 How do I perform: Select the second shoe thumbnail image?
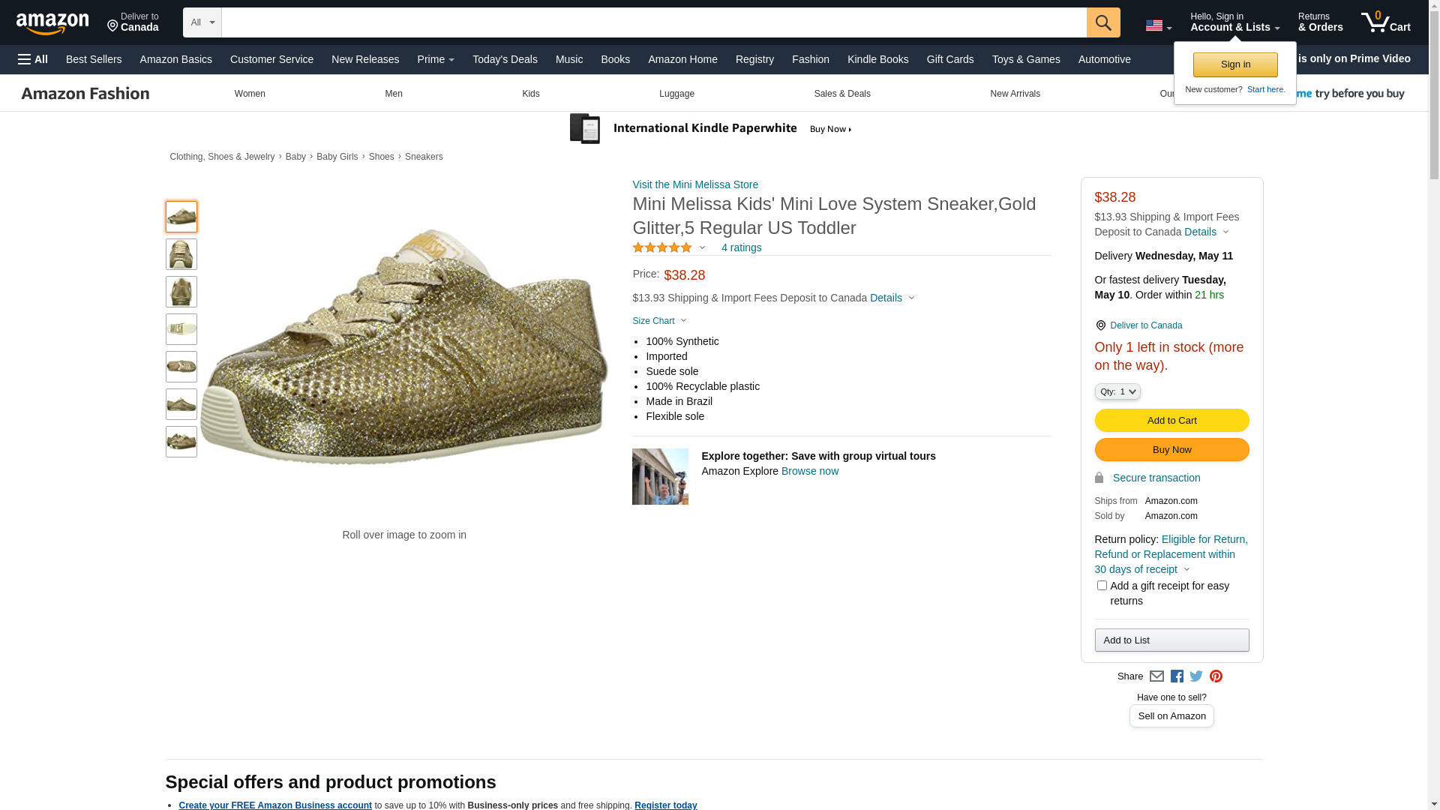[x=181, y=254]
